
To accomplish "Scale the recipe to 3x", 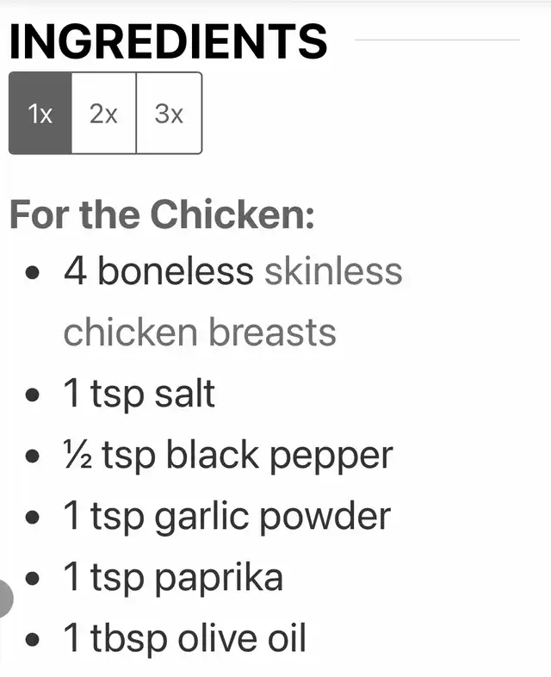I will 169,113.
